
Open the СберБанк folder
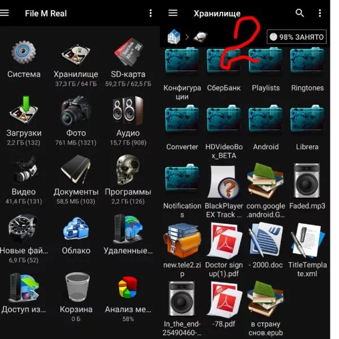point(224,62)
